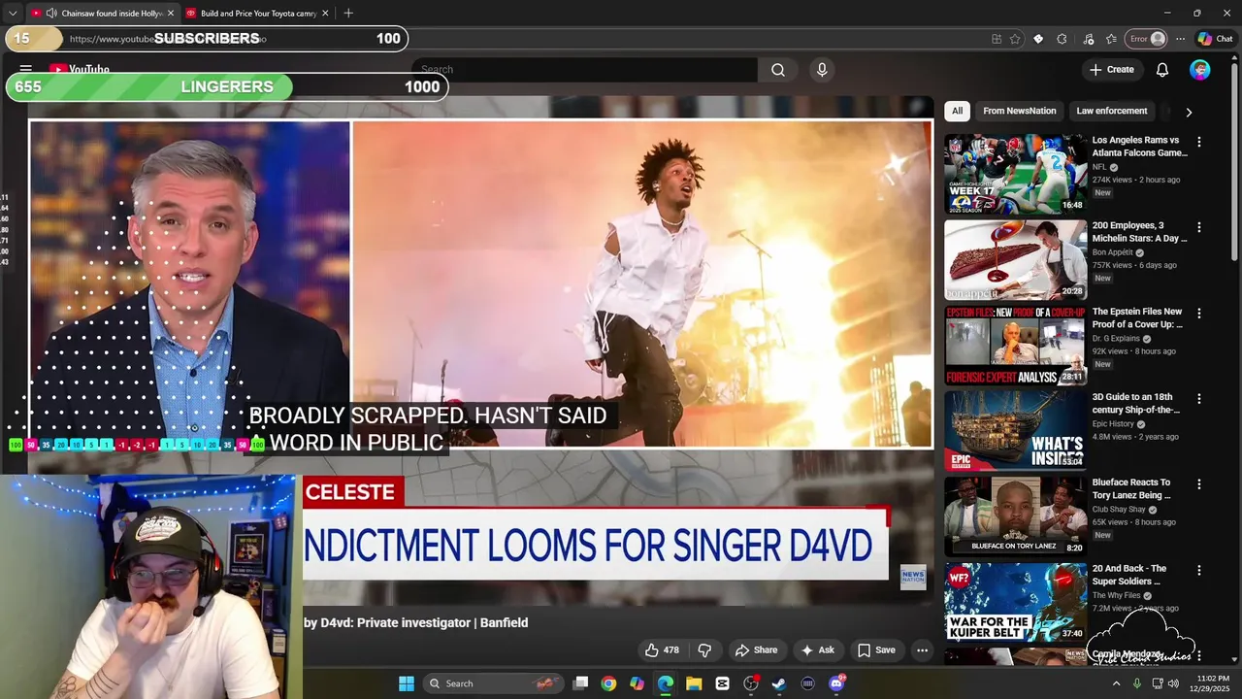The width and height of the screenshot is (1242, 699).
Task: Start voice search with the microphone
Action: pyautogui.click(x=822, y=70)
